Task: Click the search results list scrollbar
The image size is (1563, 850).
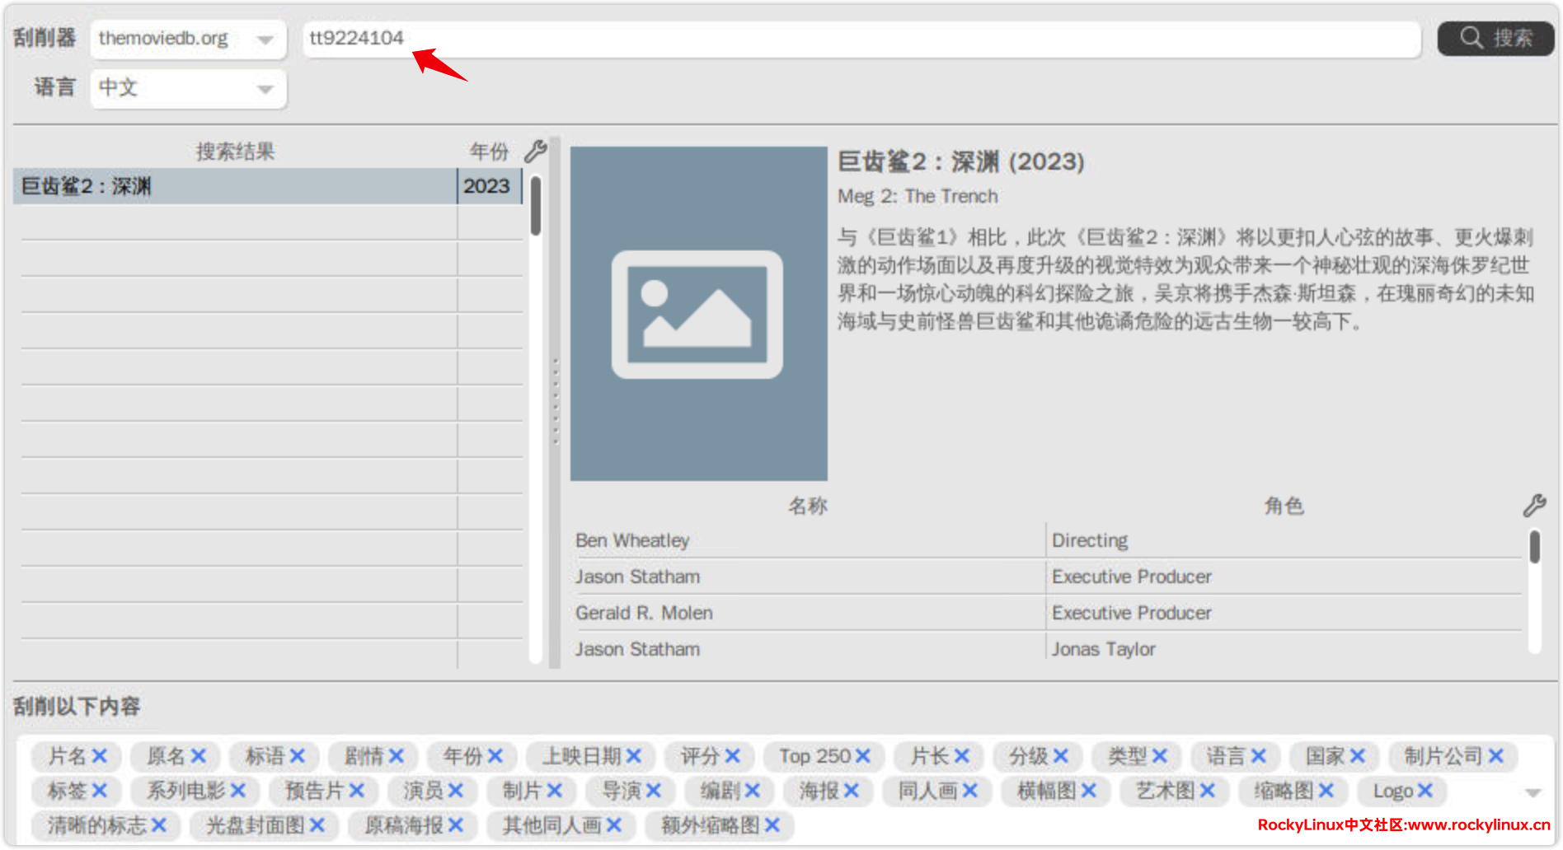Action: 536,208
